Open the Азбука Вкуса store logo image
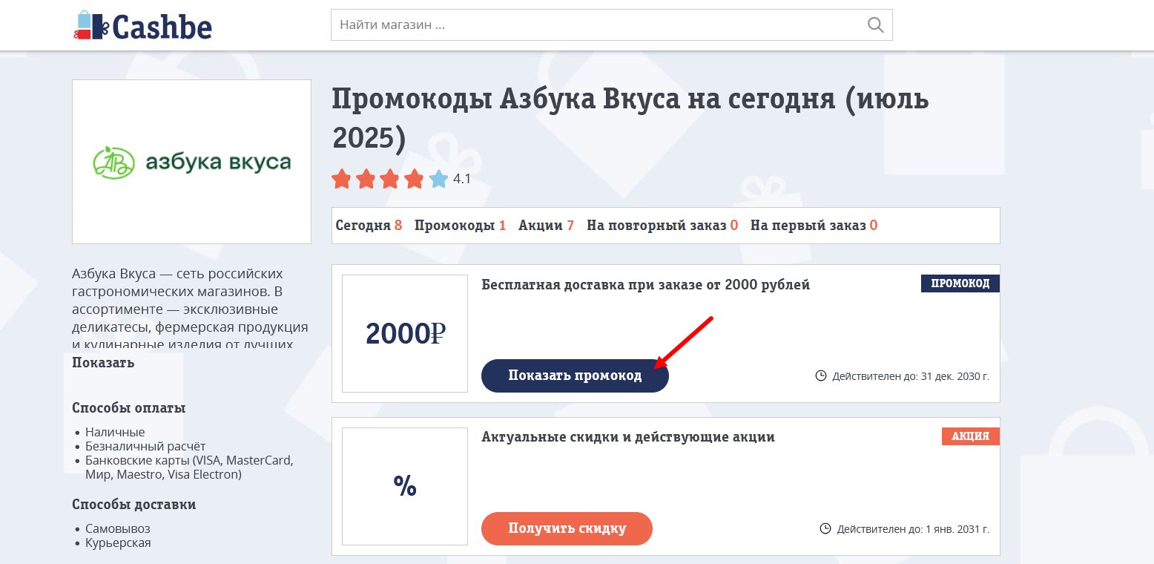The width and height of the screenshot is (1154, 564). click(x=191, y=162)
